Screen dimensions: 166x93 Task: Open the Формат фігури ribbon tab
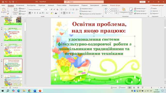115,5
